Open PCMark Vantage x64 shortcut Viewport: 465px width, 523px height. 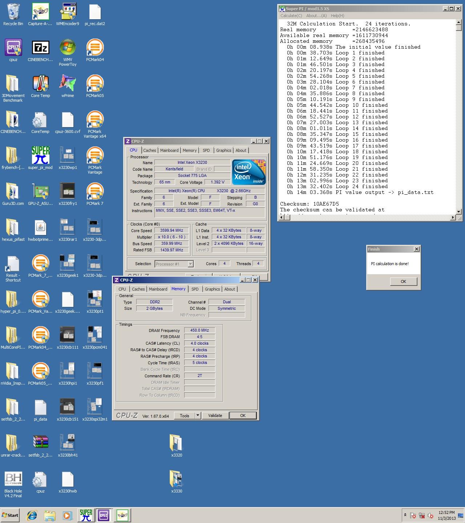pyautogui.click(x=95, y=119)
